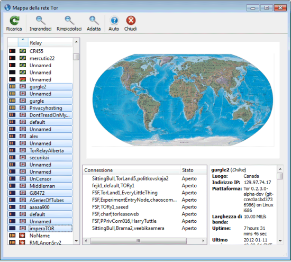The height and width of the screenshot is (262, 291).
Task: Click the Brazil flag next to CR455
Action: point(23,51)
